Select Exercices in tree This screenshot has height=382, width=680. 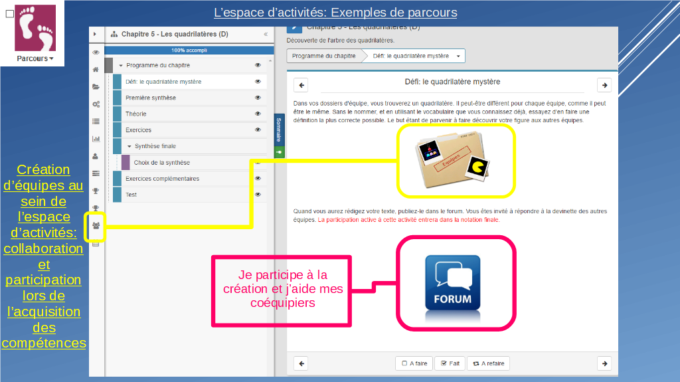point(138,130)
